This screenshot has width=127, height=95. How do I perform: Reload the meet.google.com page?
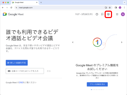click(x=11, y=8)
